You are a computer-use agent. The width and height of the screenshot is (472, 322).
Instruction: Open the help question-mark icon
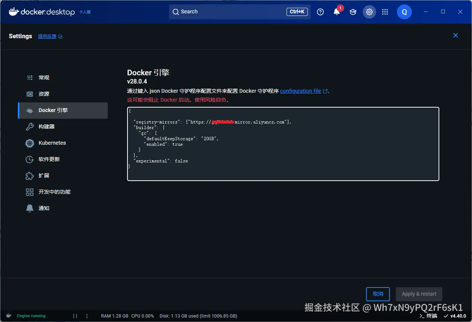pyautogui.click(x=320, y=11)
